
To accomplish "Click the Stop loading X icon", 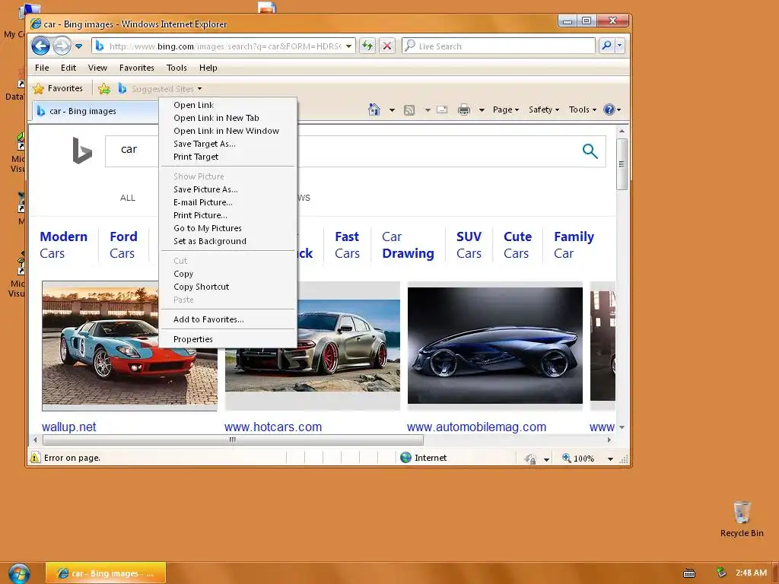I will (387, 46).
